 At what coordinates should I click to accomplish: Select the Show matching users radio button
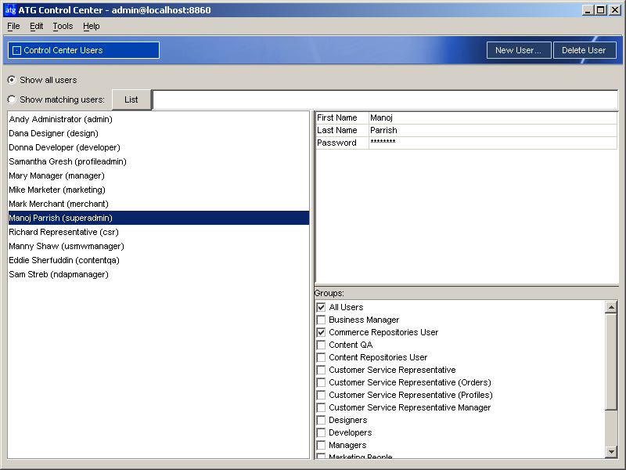click(x=12, y=99)
